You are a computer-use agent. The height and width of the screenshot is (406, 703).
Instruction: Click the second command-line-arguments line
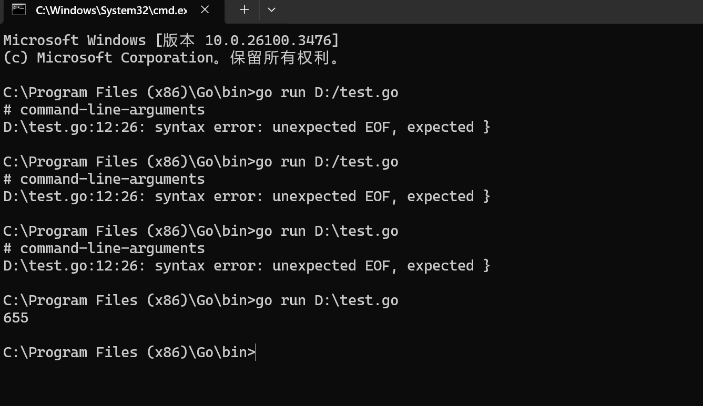(x=104, y=179)
